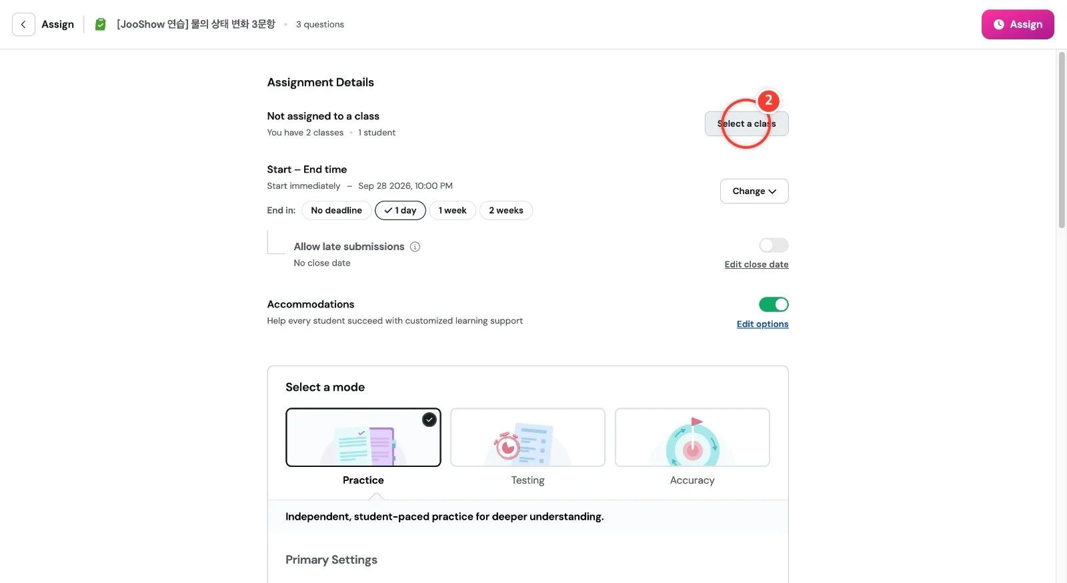Image resolution: width=1067 pixels, height=583 pixels.
Task: Click the "Accommodations" heading
Action: 311,305
